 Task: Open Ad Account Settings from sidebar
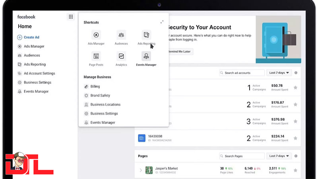[x=39, y=73]
